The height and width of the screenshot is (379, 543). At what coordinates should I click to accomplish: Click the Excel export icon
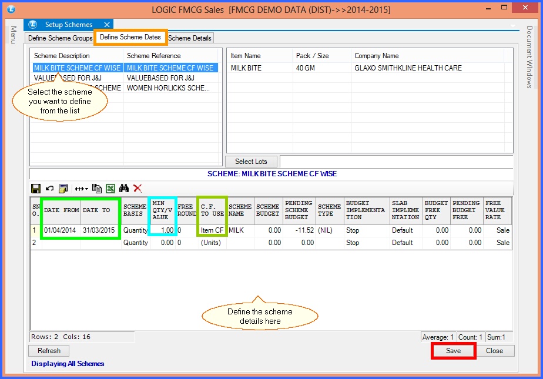[x=110, y=189]
